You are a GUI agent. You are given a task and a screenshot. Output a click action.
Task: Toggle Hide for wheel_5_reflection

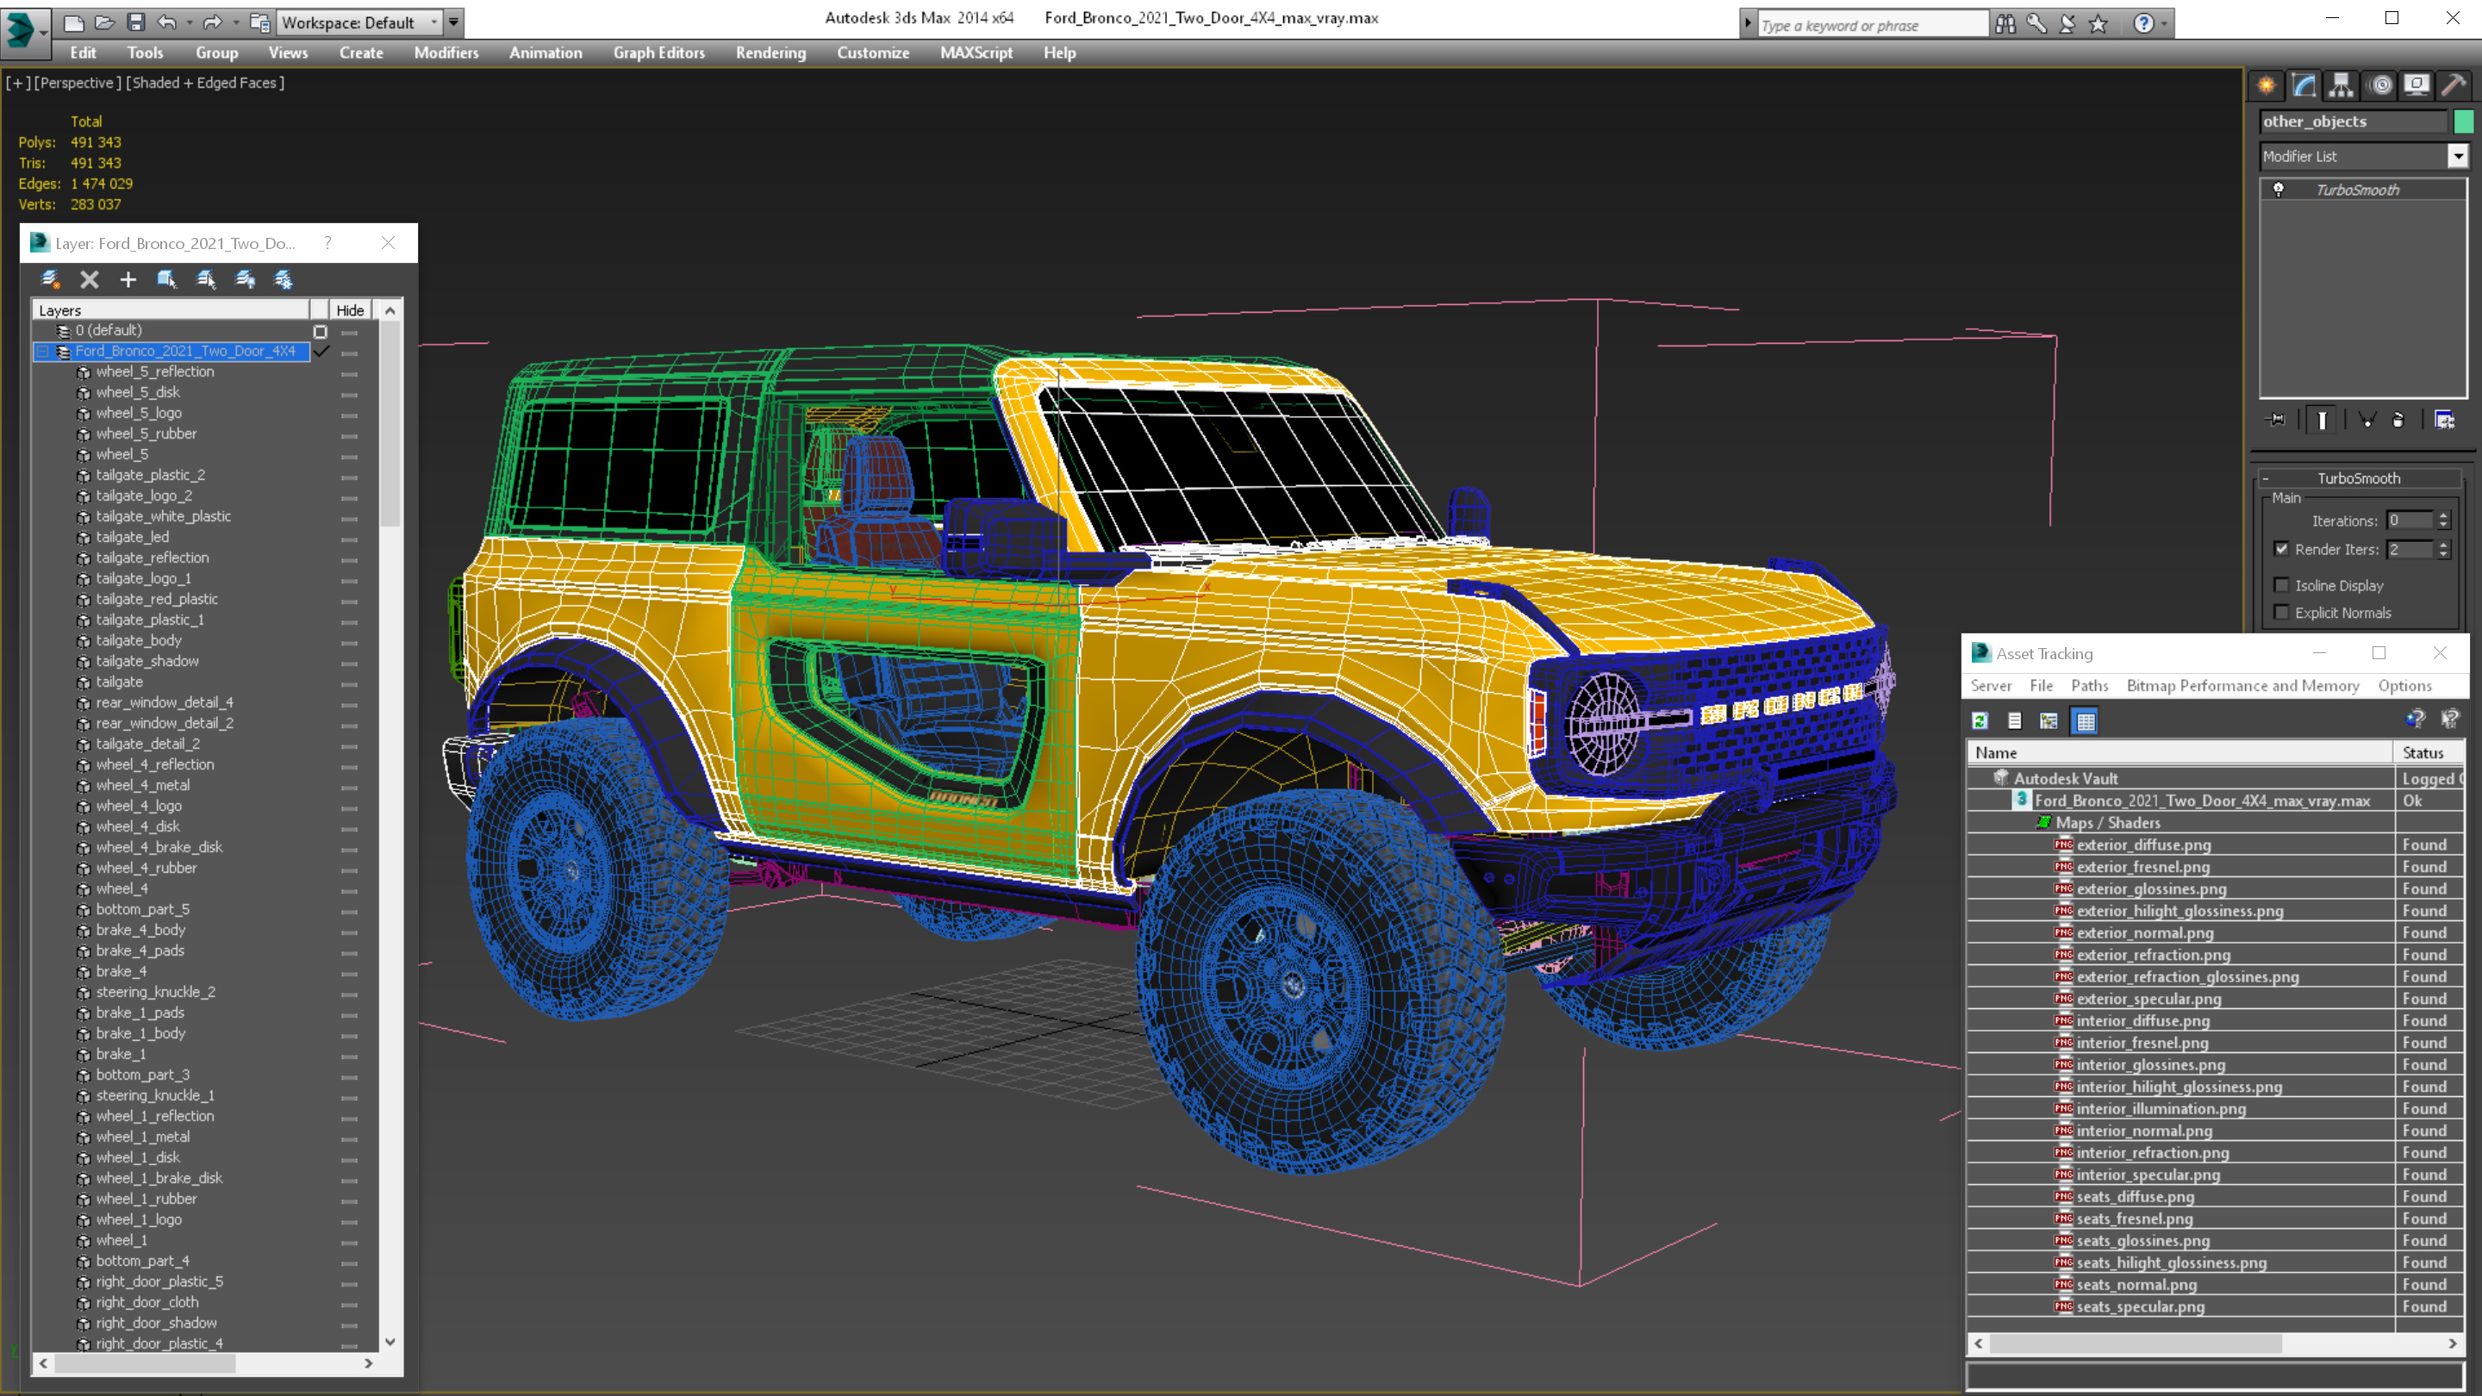click(349, 373)
